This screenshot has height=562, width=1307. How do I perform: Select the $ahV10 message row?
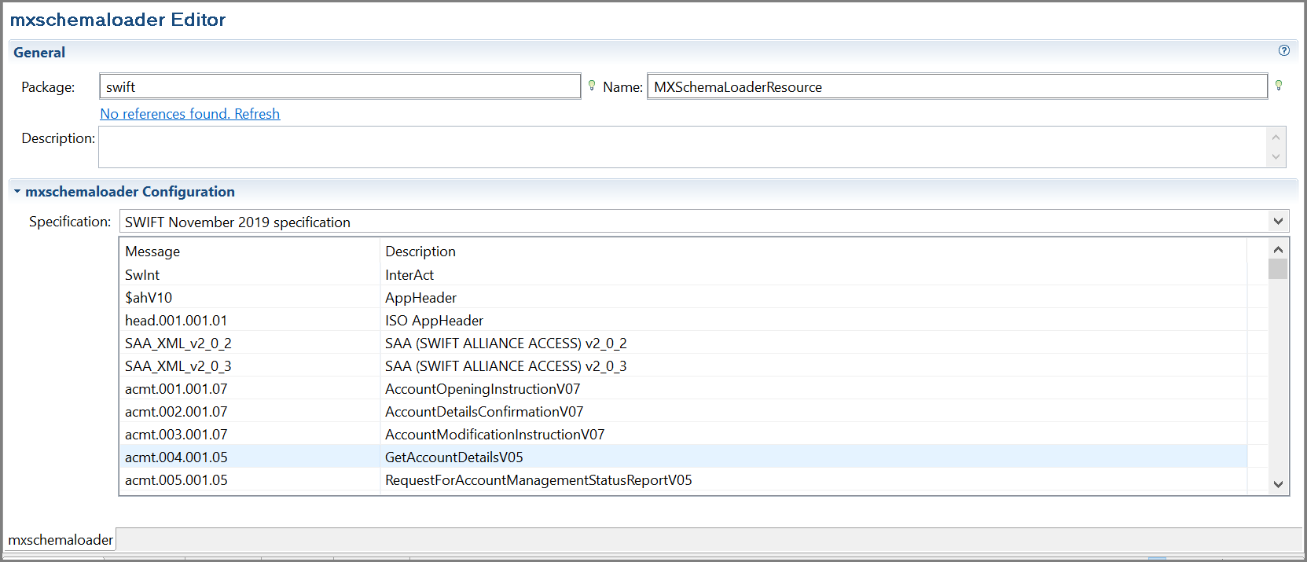(x=683, y=298)
